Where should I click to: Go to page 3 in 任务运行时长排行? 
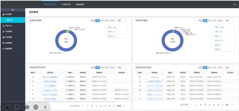[x=205, y=105]
